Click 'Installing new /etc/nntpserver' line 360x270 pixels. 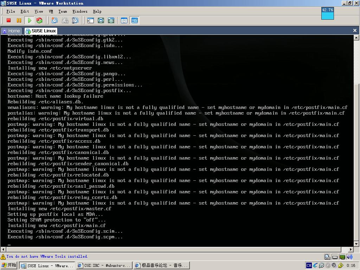(x=50, y=68)
